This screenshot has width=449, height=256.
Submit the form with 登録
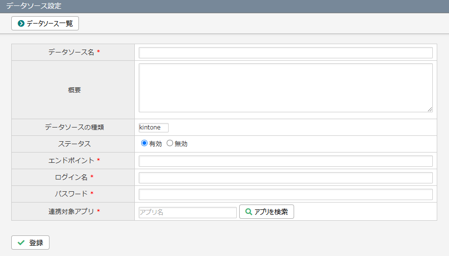[x=30, y=243]
